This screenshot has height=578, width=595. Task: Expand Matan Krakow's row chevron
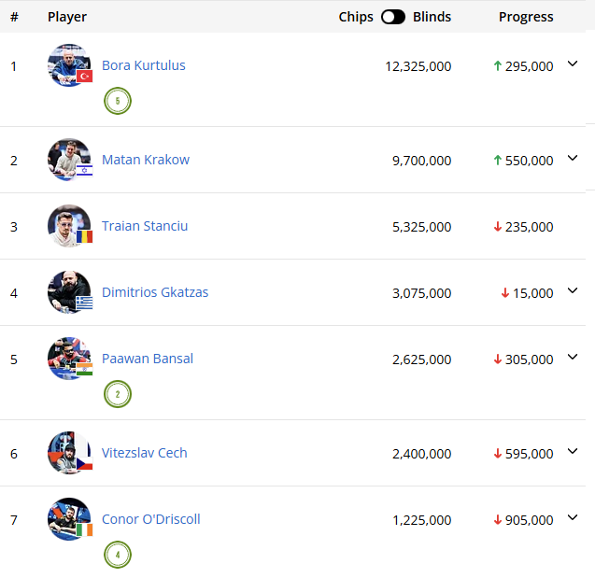(x=574, y=159)
